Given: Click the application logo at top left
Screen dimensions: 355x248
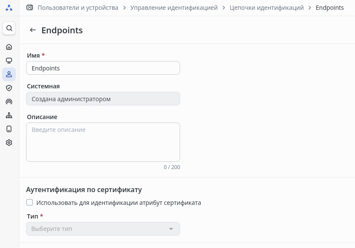Looking at the screenshot, I should coord(9,8).
